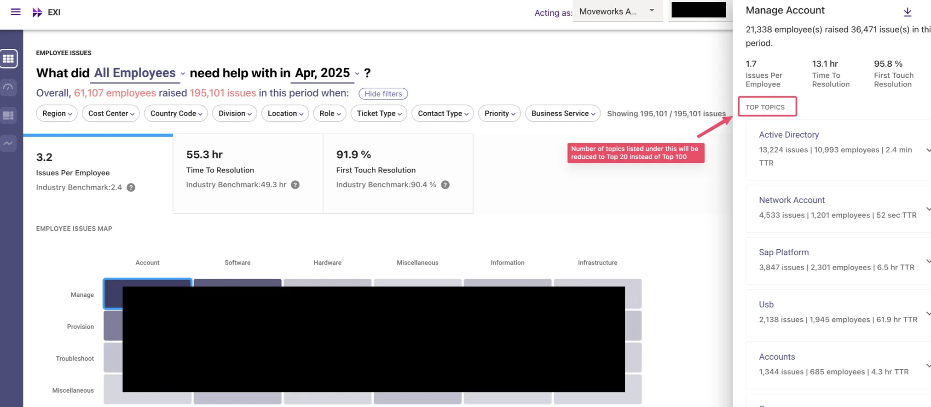This screenshot has width=931, height=407.
Task: Open the Role filter
Action: click(330, 114)
